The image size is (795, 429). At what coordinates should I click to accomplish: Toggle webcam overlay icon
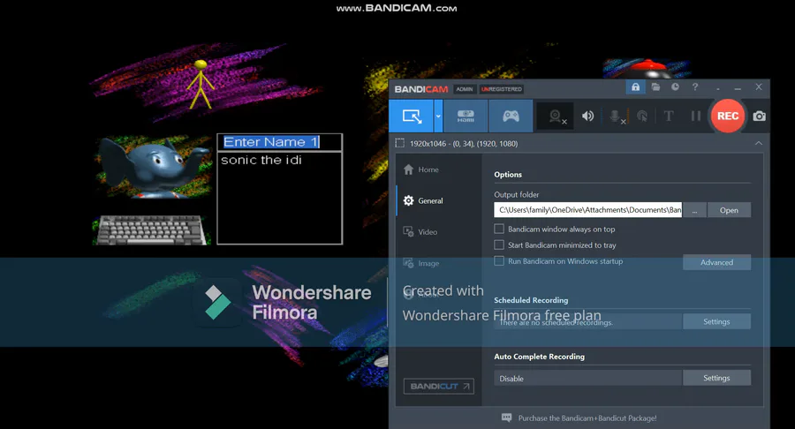coord(556,117)
